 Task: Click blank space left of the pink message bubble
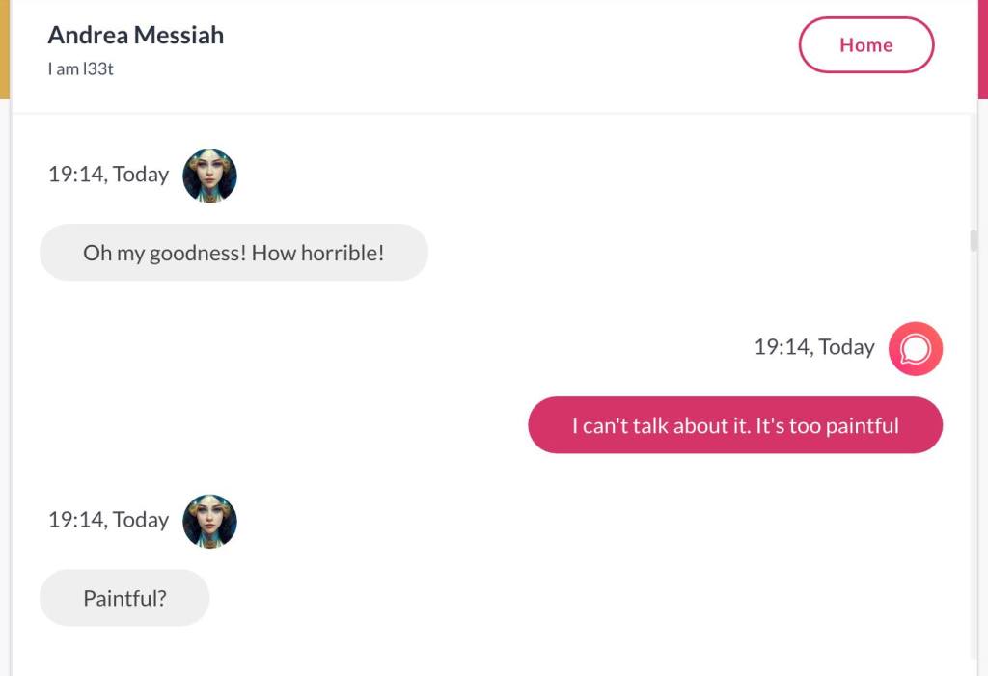click(289, 425)
